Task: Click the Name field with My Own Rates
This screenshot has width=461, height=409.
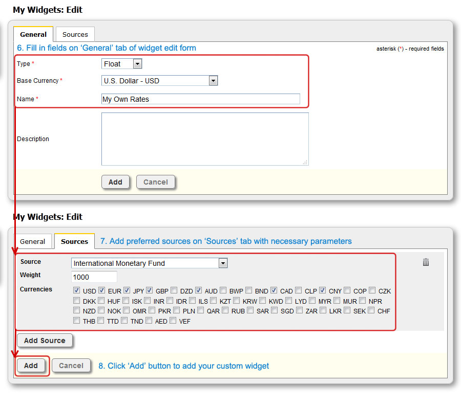Action: pyautogui.click(x=200, y=99)
